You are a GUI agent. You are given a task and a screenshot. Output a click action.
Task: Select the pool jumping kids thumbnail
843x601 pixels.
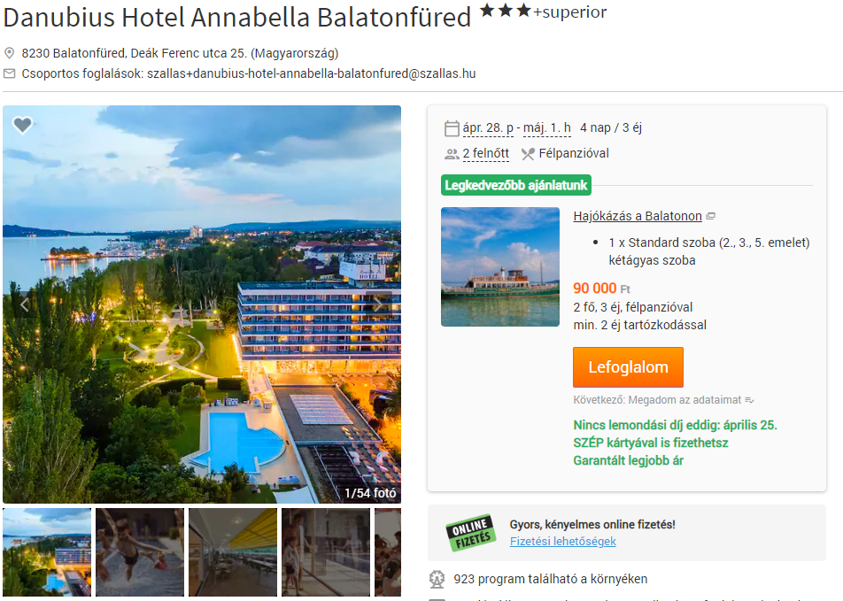tap(140, 552)
